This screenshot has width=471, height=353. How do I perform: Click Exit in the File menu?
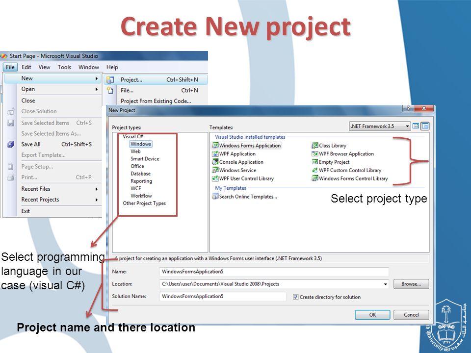click(26, 211)
